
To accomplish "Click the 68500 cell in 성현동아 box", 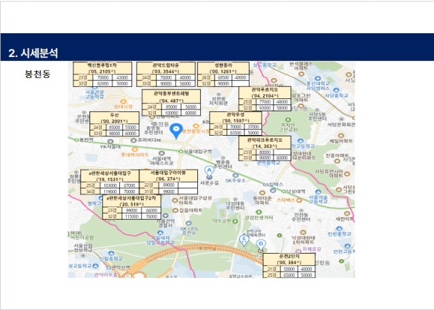I will 223,77.
